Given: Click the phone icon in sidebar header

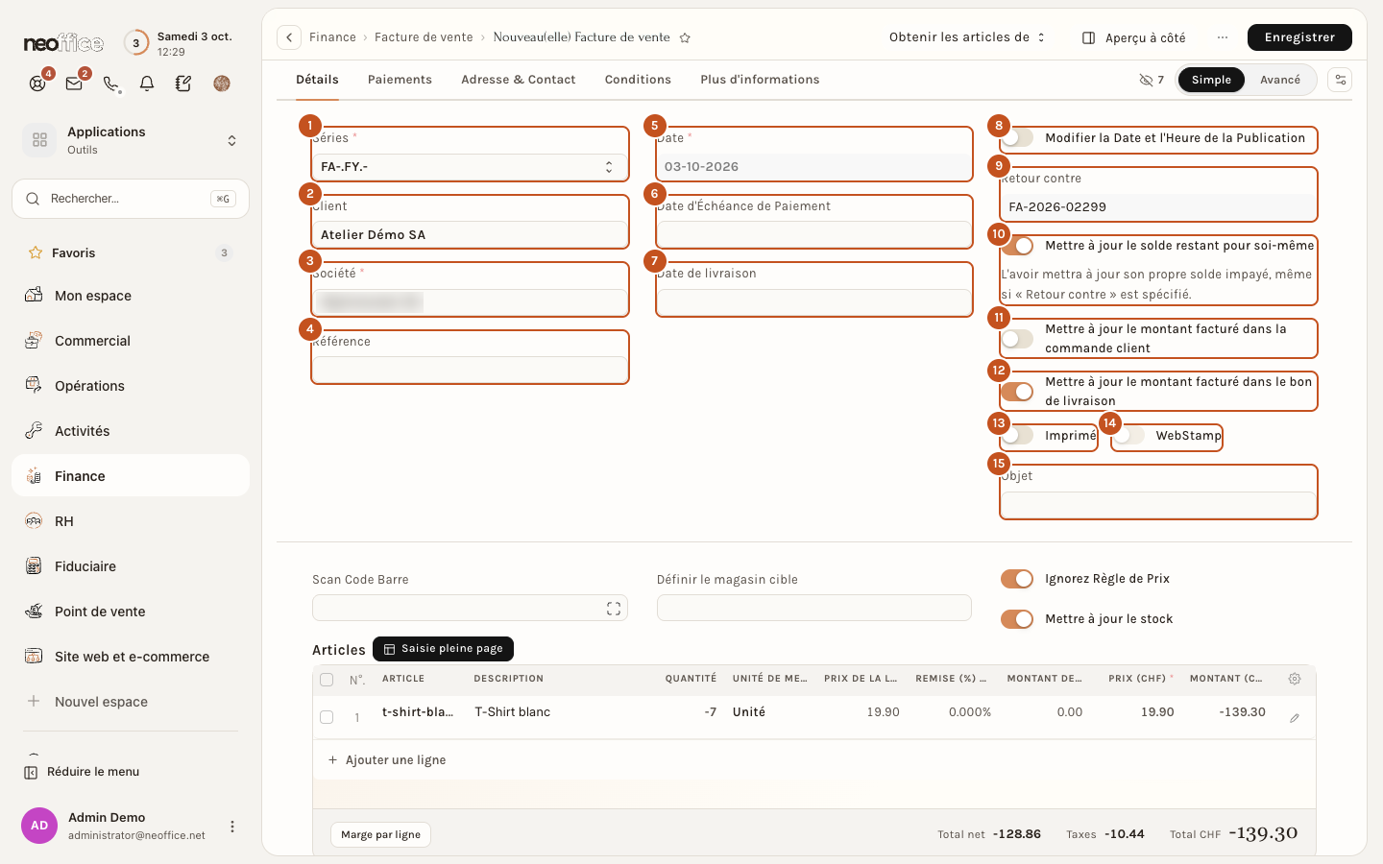Looking at the screenshot, I should pos(110,84).
